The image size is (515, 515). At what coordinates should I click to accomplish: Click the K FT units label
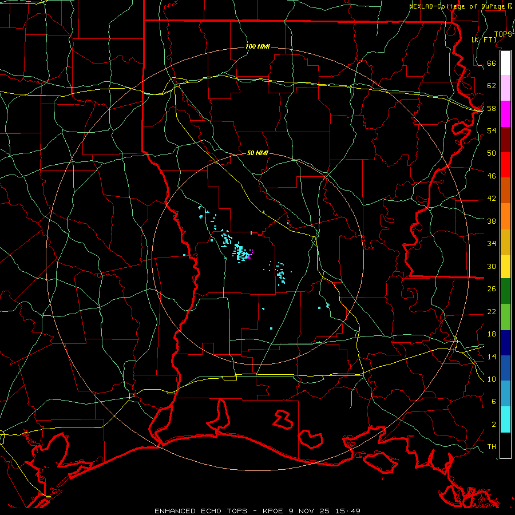pyautogui.click(x=484, y=39)
